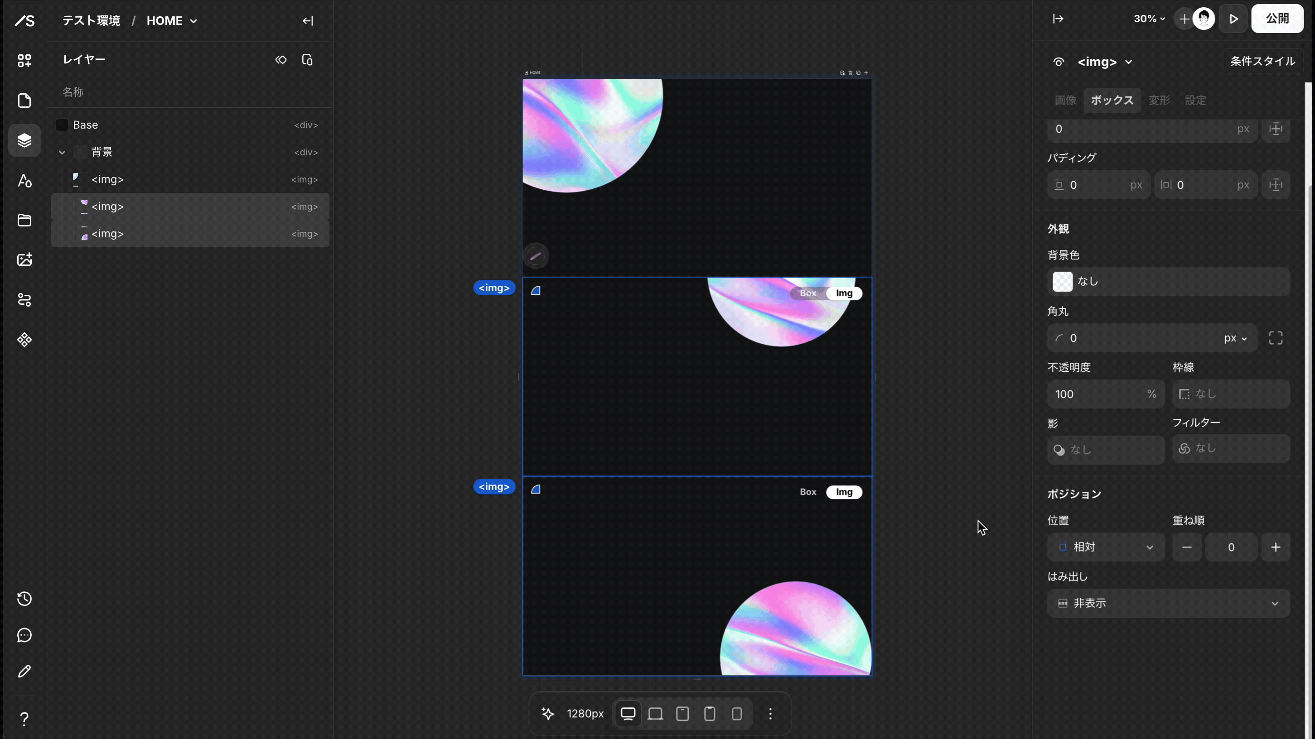The image size is (1315, 739).
Task: Switch to Box mode on second image
Action: pos(807,293)
